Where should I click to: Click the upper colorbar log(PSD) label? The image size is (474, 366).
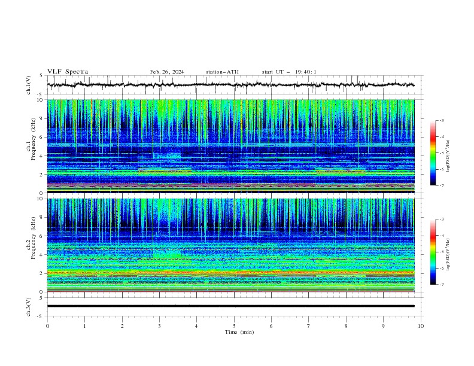click(x=448, y=156)
